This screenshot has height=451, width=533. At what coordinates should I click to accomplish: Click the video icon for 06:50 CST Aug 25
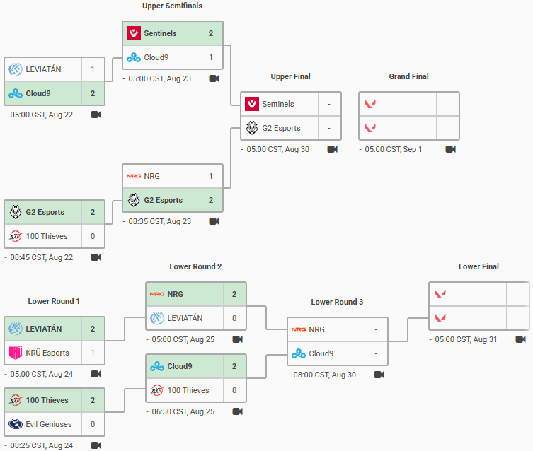(237, 411)
